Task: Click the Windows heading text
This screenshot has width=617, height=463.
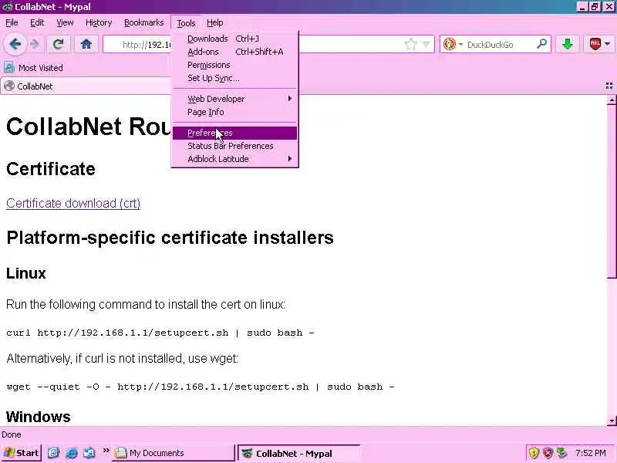Action: coord(38,417)
